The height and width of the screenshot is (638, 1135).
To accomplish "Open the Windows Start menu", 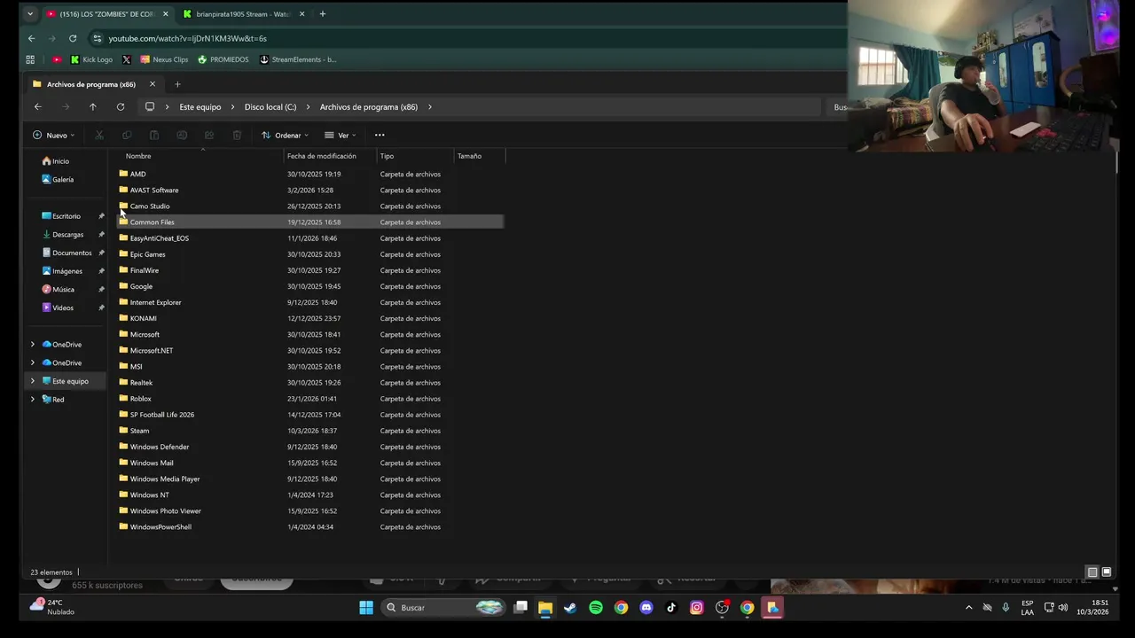I will (x=366, y=608).
